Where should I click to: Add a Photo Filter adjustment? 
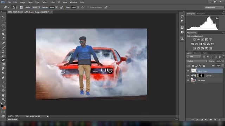pyautogui.click(x=204, y=44)
